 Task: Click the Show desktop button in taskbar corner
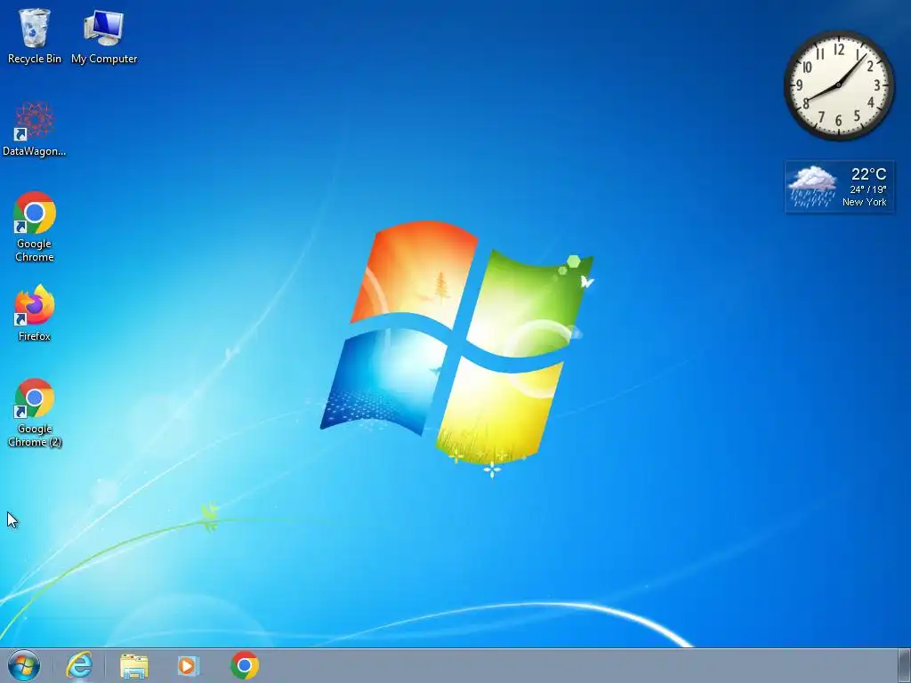tap(904, 665)
